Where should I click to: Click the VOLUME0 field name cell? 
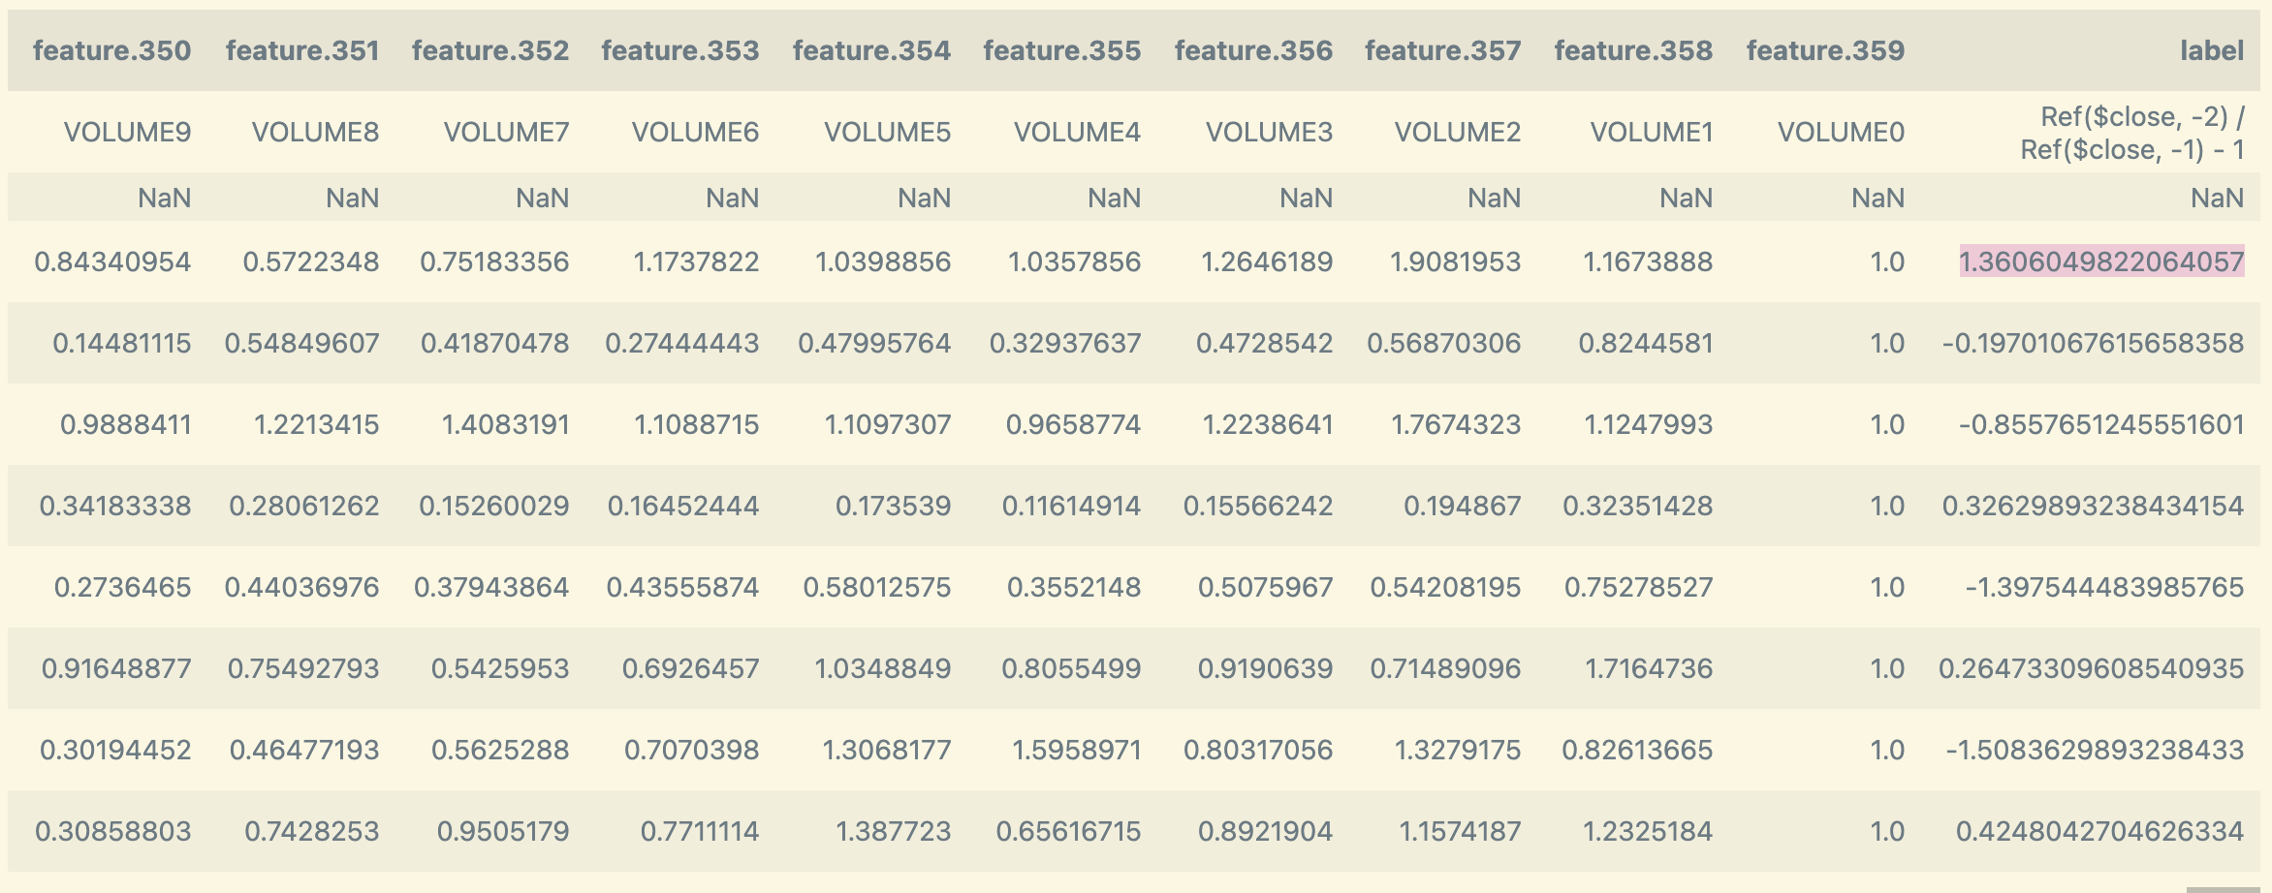[x=1840, y=131]
